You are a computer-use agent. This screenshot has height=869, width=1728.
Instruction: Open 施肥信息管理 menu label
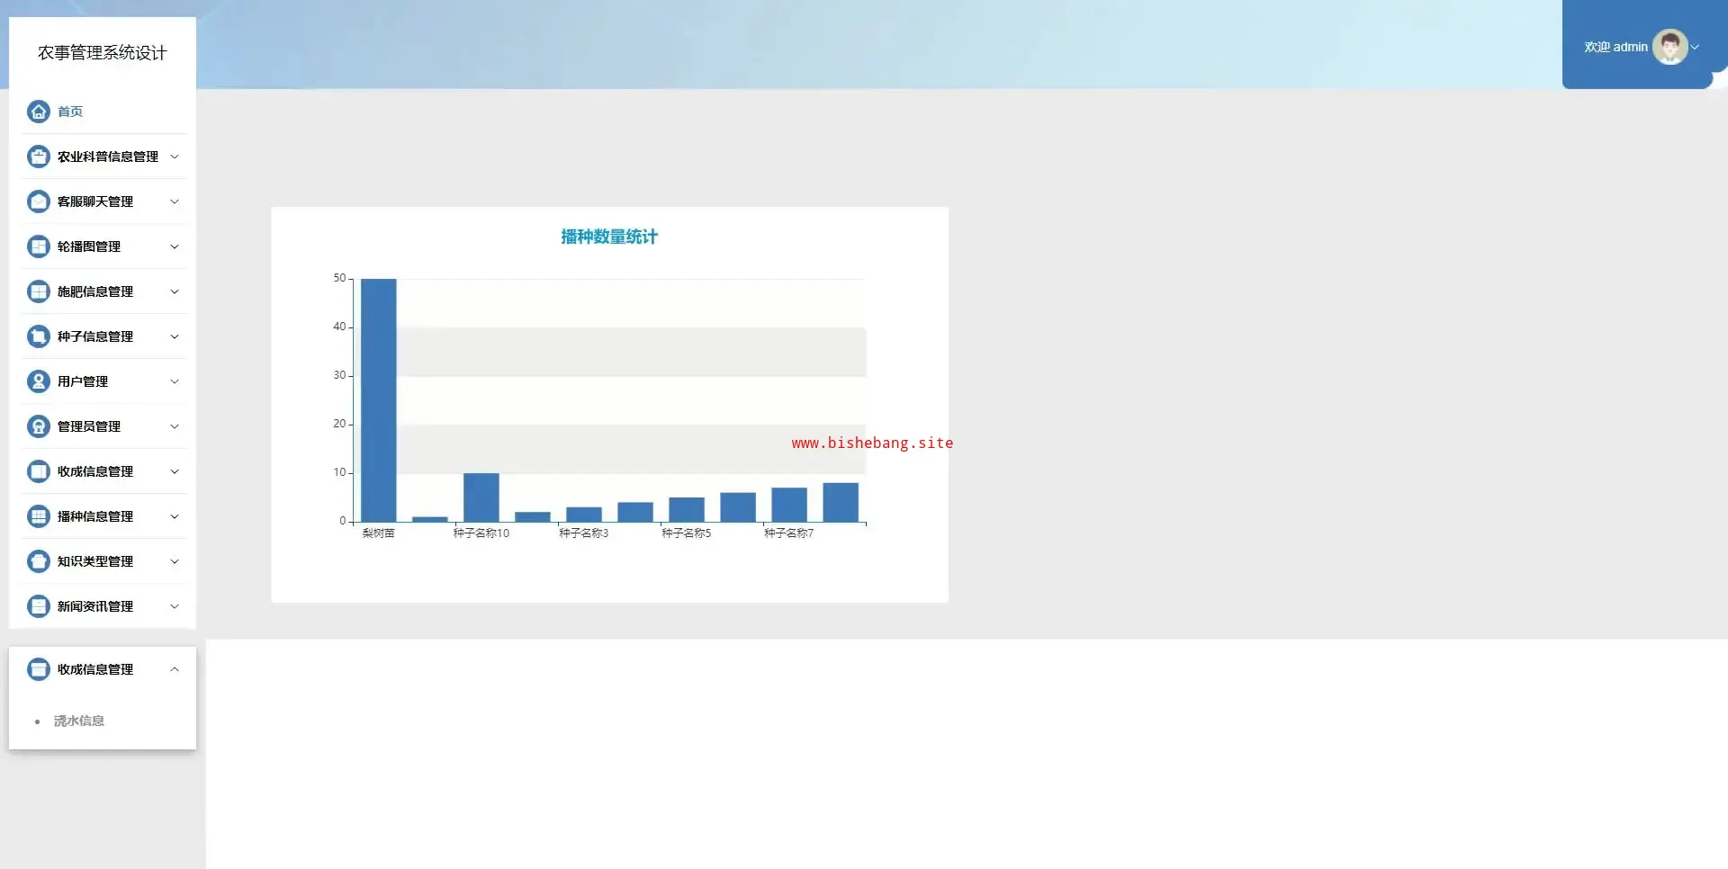pos(95,291)
